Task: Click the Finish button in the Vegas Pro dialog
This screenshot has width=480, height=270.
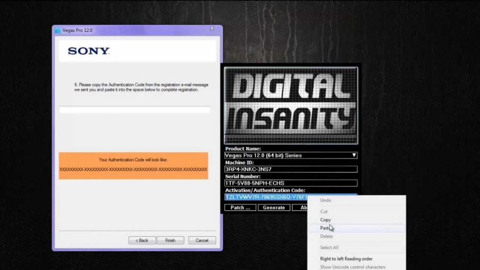Action: pyautogui.click(x=170, y=240)
